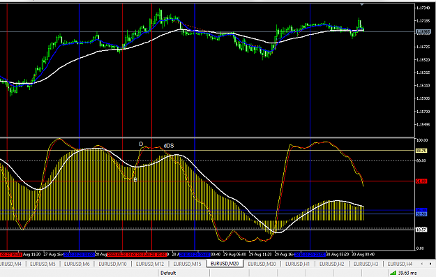Click the 100.00 indicator scale label
This screenshot has height=277, width=436.
[x=422, y=140]
